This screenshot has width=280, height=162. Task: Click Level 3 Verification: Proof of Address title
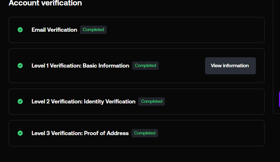click(x=80, y=133)
